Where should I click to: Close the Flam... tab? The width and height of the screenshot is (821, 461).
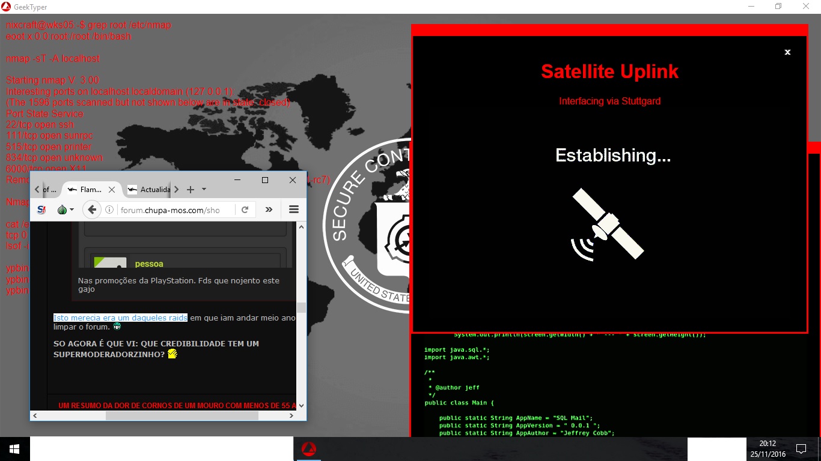point(112,189)
